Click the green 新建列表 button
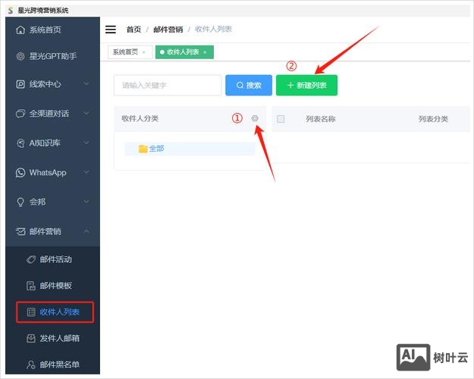 click(306, 85)
